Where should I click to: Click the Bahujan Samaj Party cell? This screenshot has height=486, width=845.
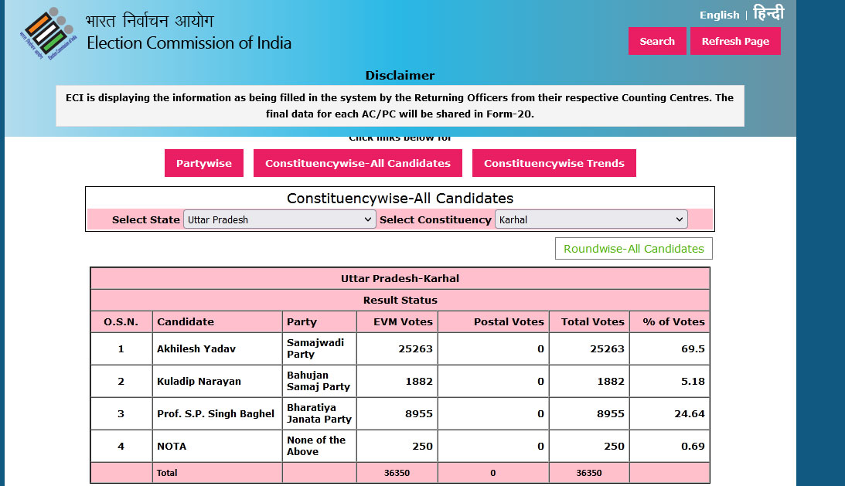click(x=319, y=381)
